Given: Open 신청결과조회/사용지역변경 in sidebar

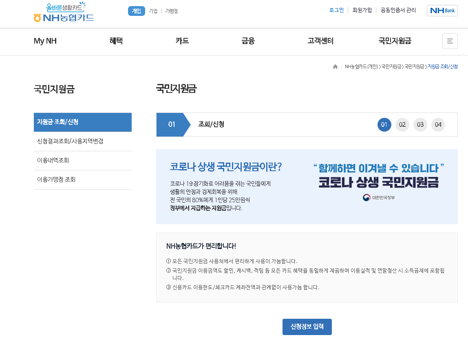Looking at the screenshot, I should 83,141.
